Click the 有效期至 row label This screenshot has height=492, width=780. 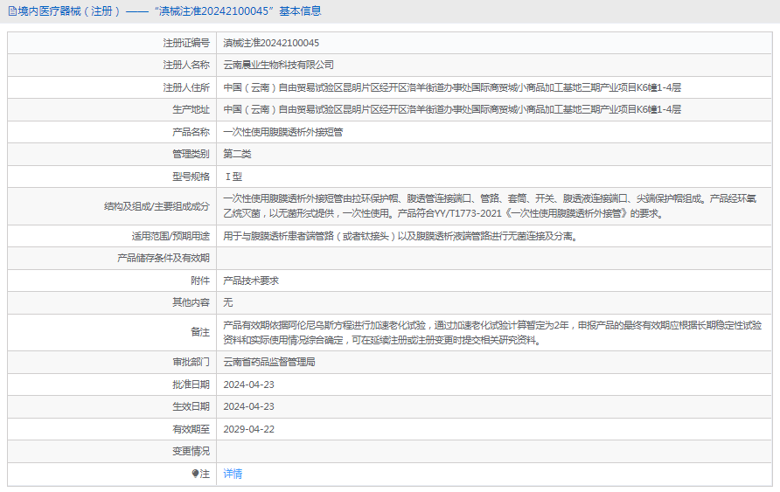[x=191, y=429]
